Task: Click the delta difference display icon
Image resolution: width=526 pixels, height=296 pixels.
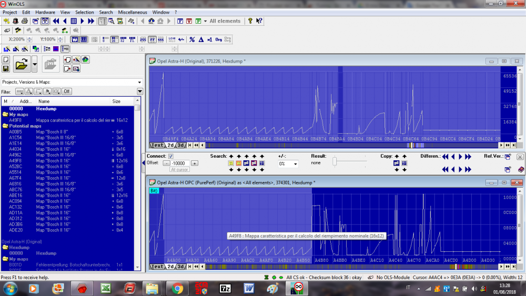Action: coord(201,39)
